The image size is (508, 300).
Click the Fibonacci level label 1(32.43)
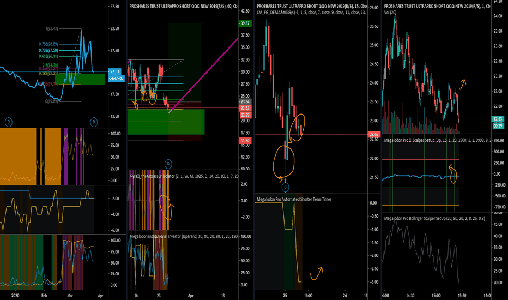(x=52, y=28)
